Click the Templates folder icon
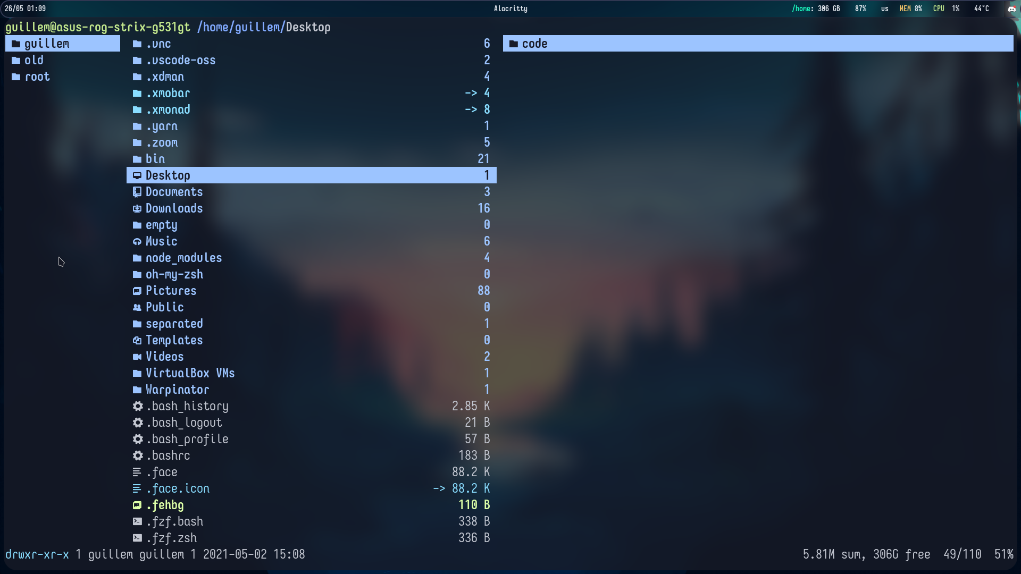1021x574 pixels. coord(137,341)
